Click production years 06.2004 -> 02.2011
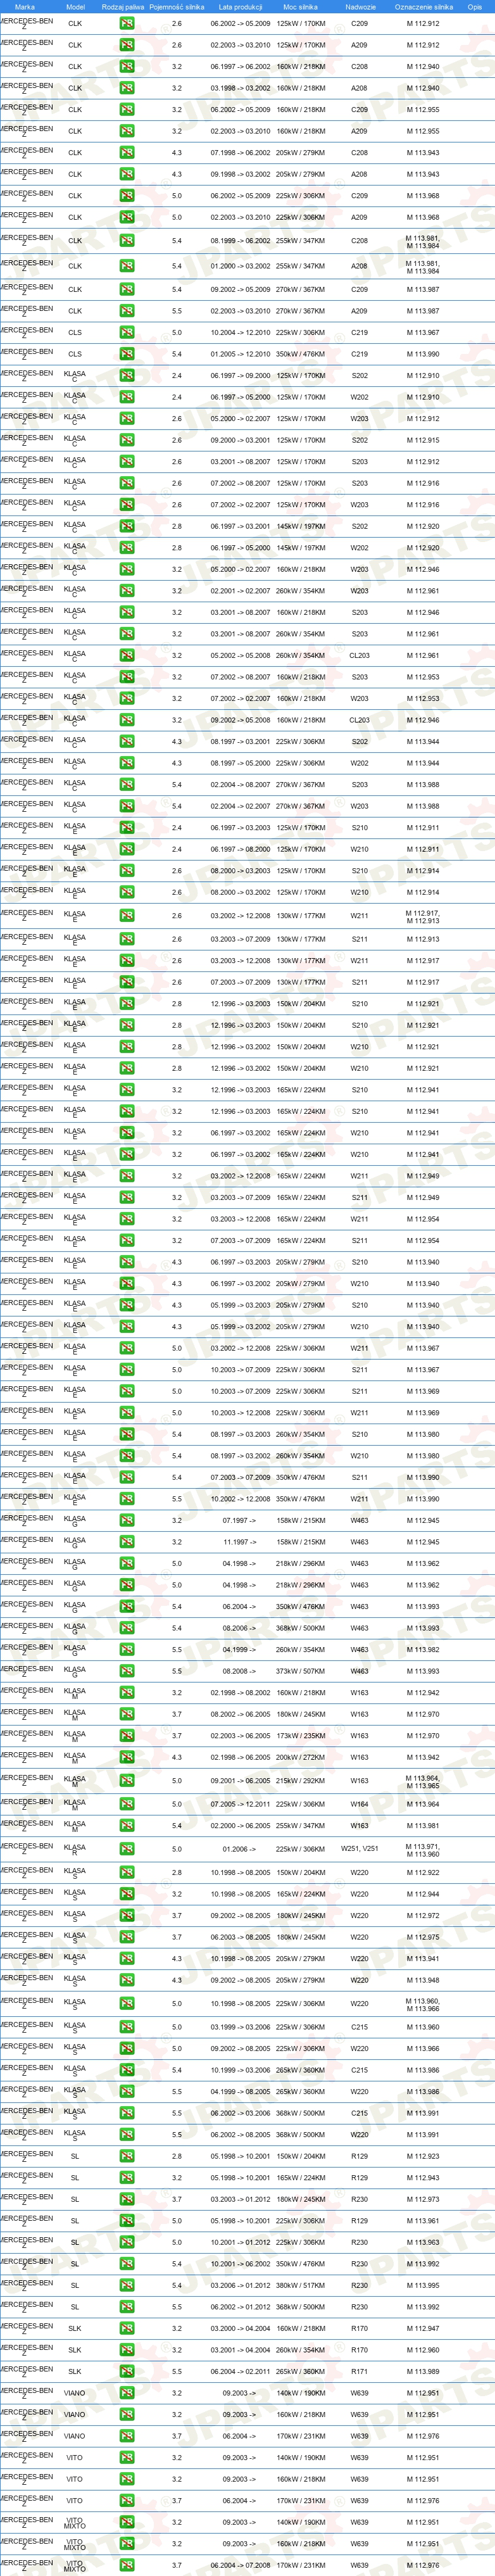495x2576 pixels. (240, 2372)
